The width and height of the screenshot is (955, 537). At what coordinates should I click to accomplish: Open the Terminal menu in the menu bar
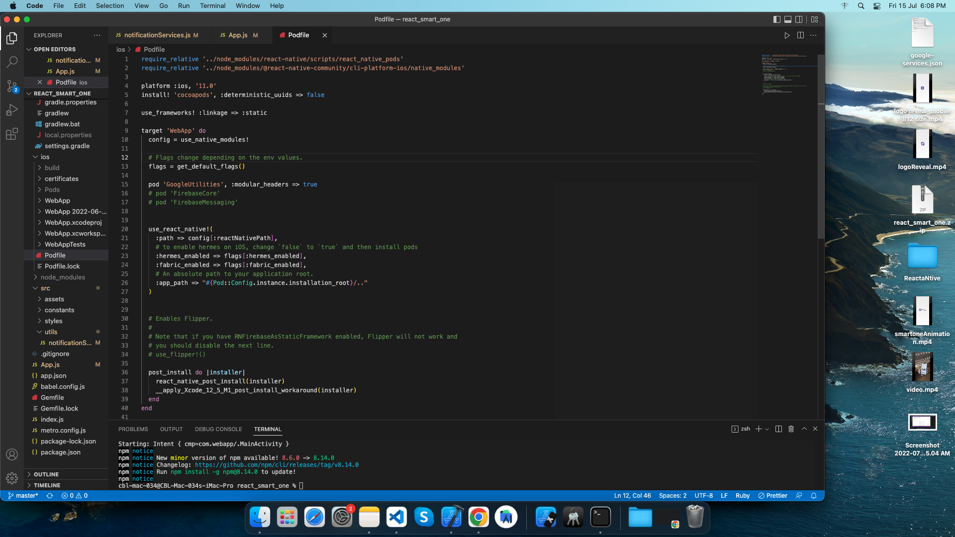click(212, 5)
